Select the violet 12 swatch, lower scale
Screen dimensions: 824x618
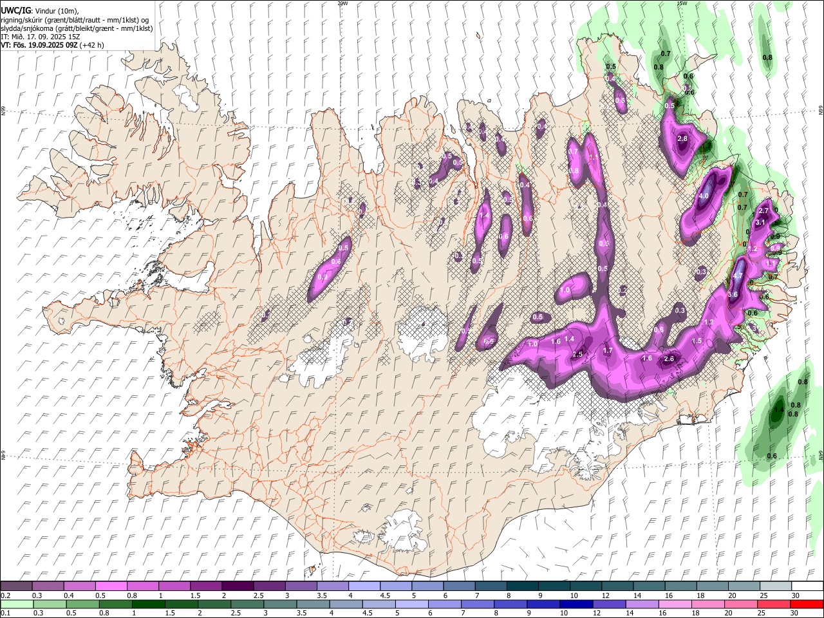pyautogui.click(x=609, y=604)
